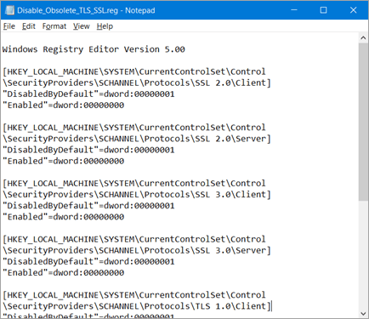Click the scrollbar track below the thumb
This screenshot has width=369, height=319.
(363, 255)
